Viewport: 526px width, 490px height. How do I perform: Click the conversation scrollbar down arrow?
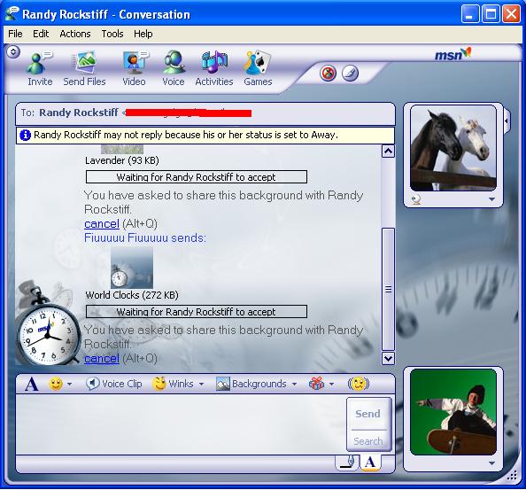(x=388, y=359)
